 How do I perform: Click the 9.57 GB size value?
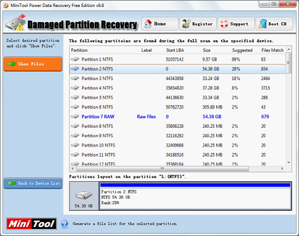click(210, 59)
